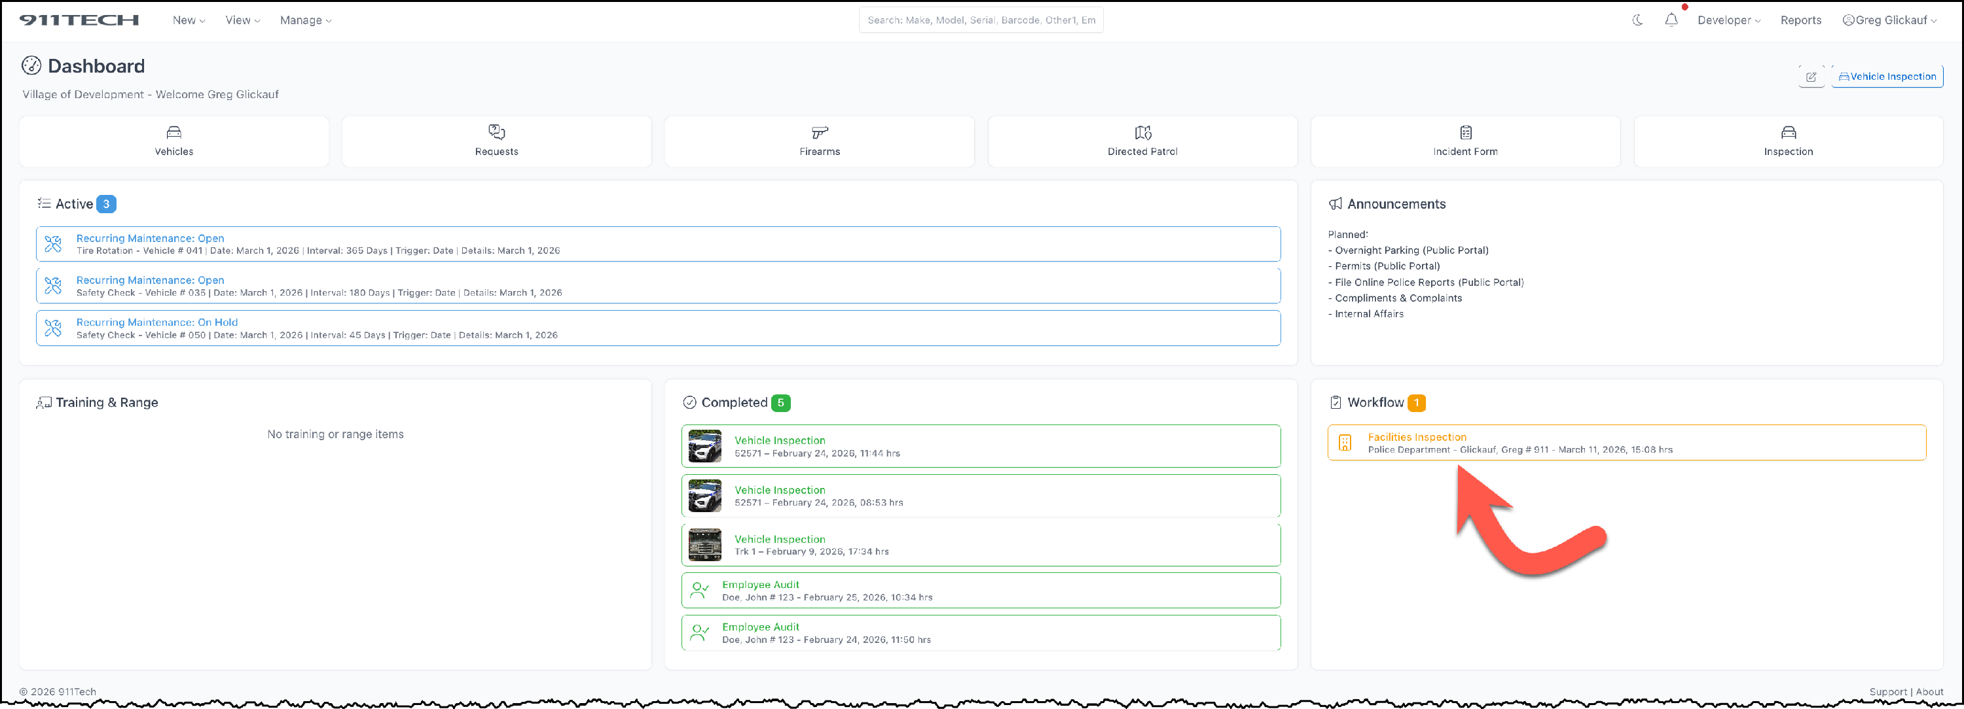
Task: Open the Requests tile
Action: 496,142
